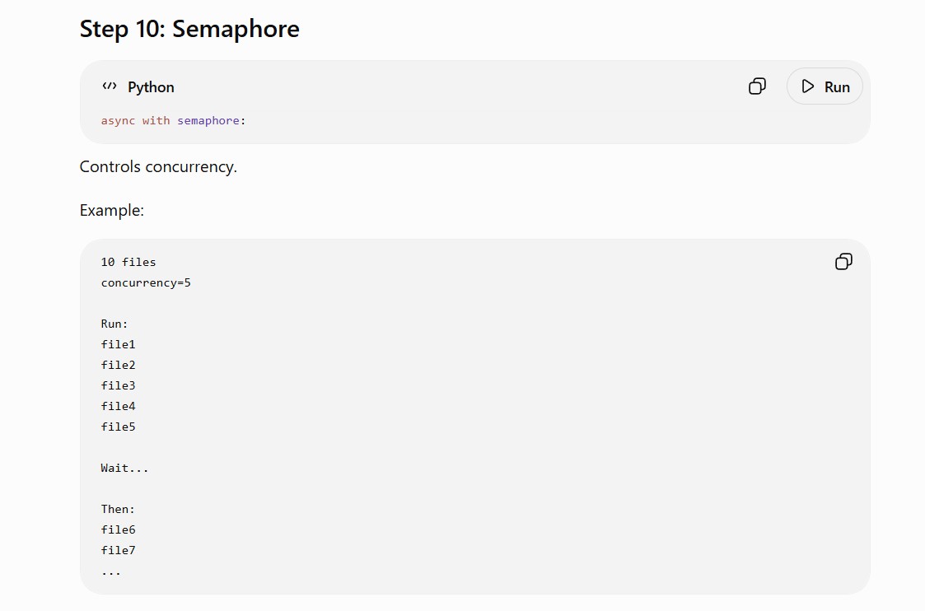Viewport: 925px width, 611px height.
Task: Click the play triangle icon beside Run
Action: click(x=807, y=86)
